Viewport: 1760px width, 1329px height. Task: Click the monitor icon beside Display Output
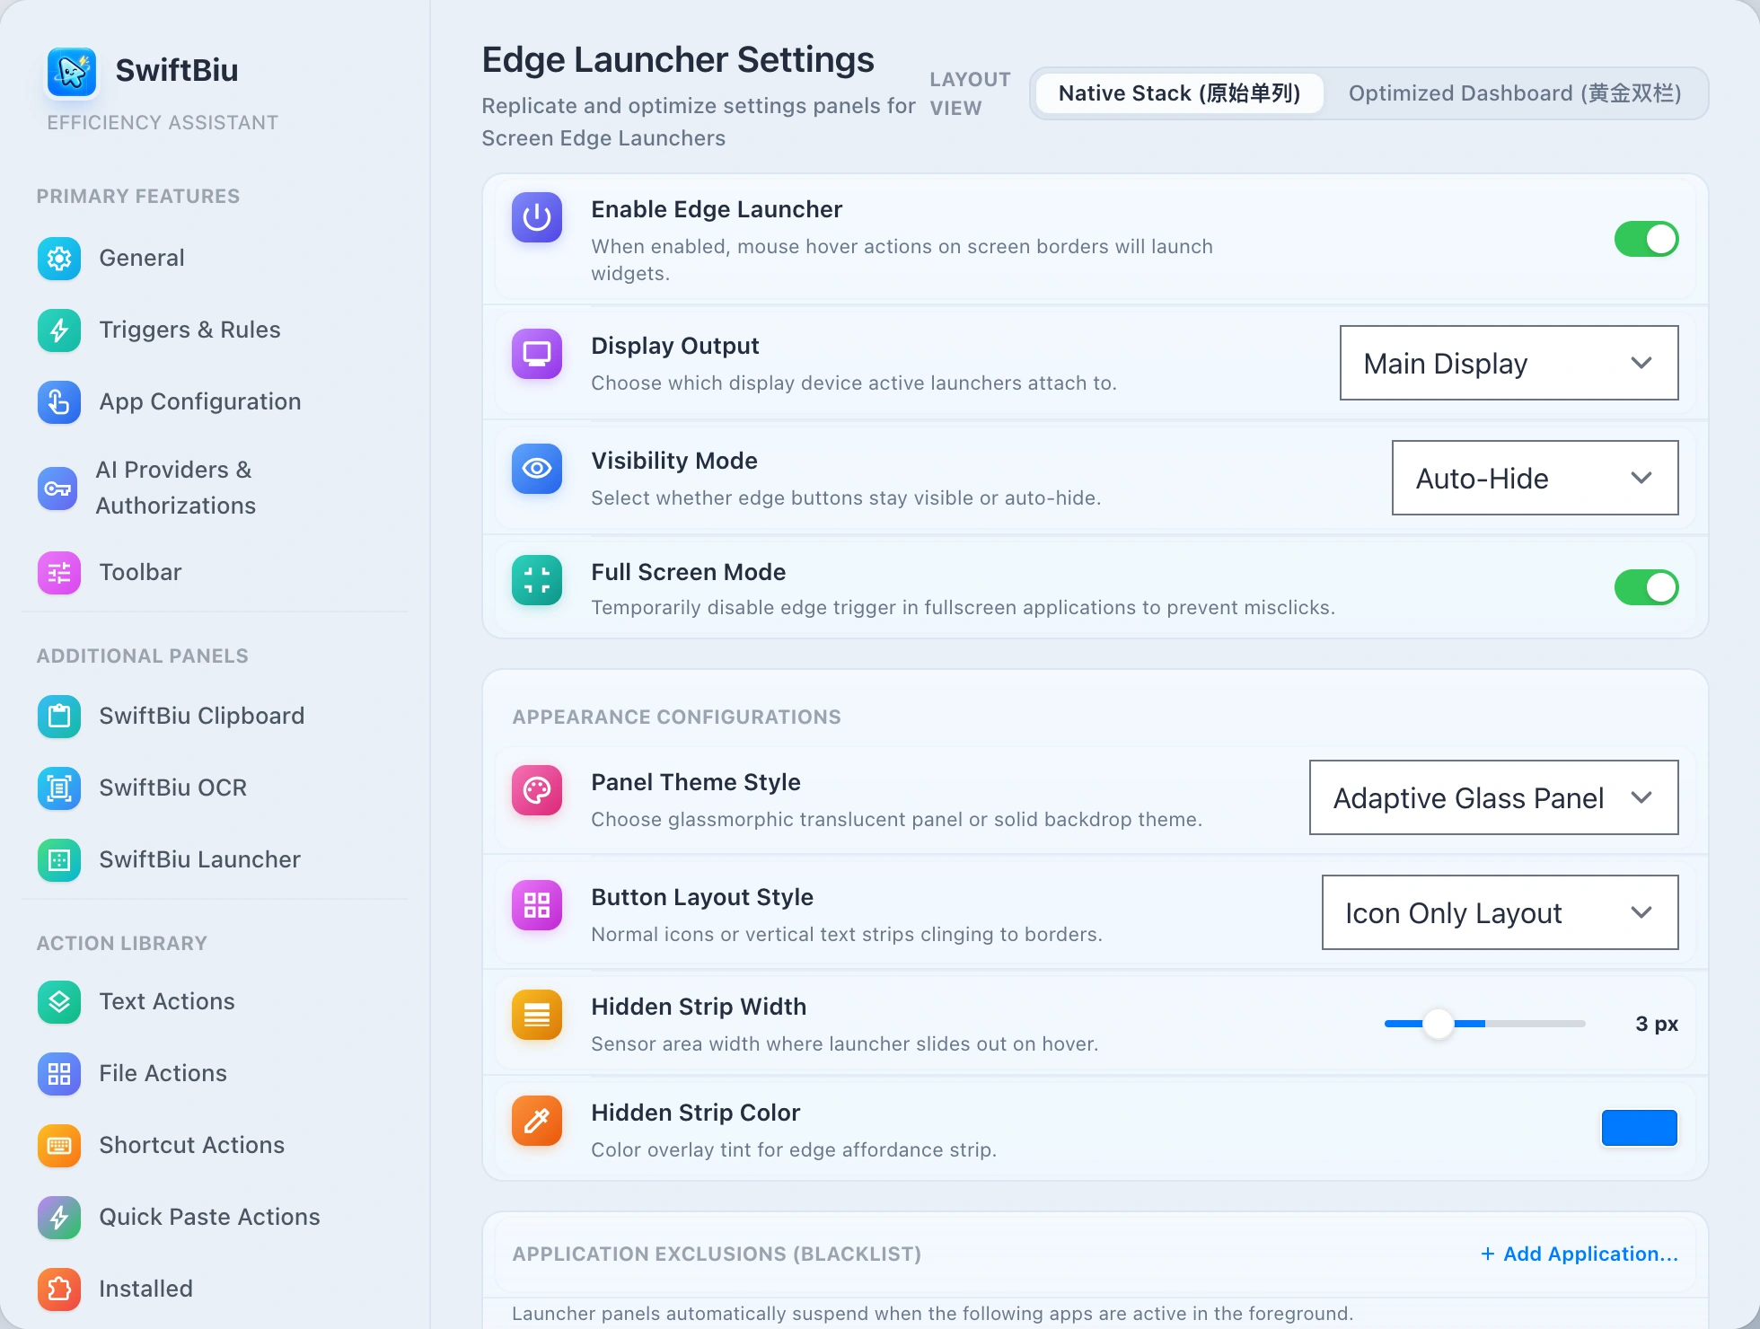[x=537, y=354]
